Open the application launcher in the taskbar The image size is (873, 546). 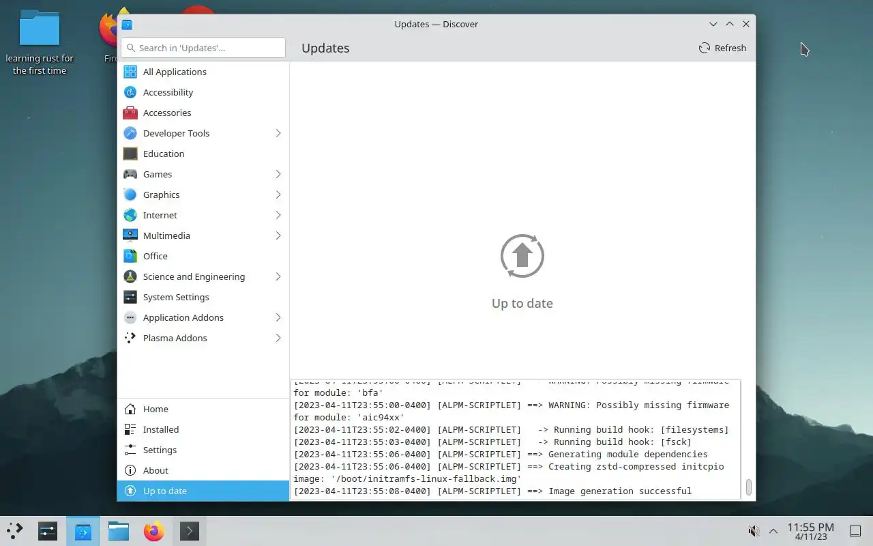tap(15, 530)
